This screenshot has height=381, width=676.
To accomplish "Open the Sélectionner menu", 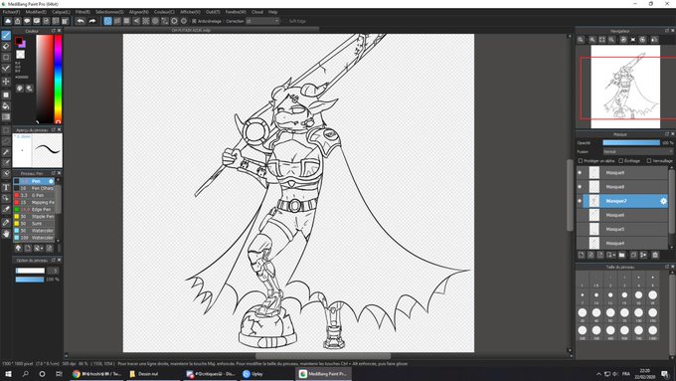I will click(x=109, y=12).
